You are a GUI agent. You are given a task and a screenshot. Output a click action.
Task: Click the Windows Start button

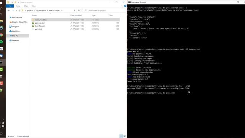1,3
